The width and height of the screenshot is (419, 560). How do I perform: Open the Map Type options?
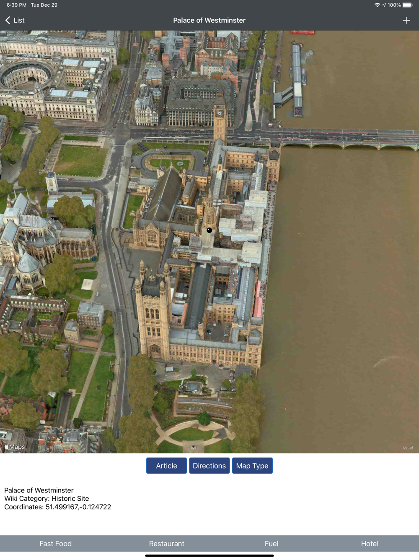(x=252, y=466)
